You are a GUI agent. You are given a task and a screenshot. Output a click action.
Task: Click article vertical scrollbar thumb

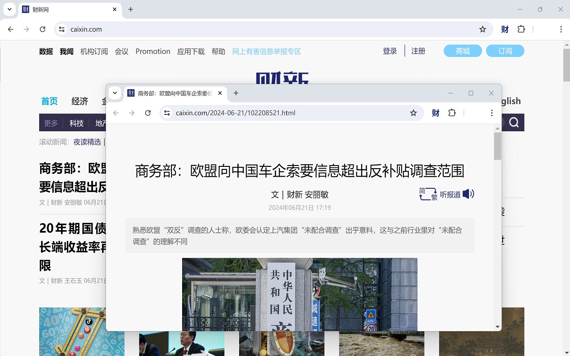(x=497, y=146)
